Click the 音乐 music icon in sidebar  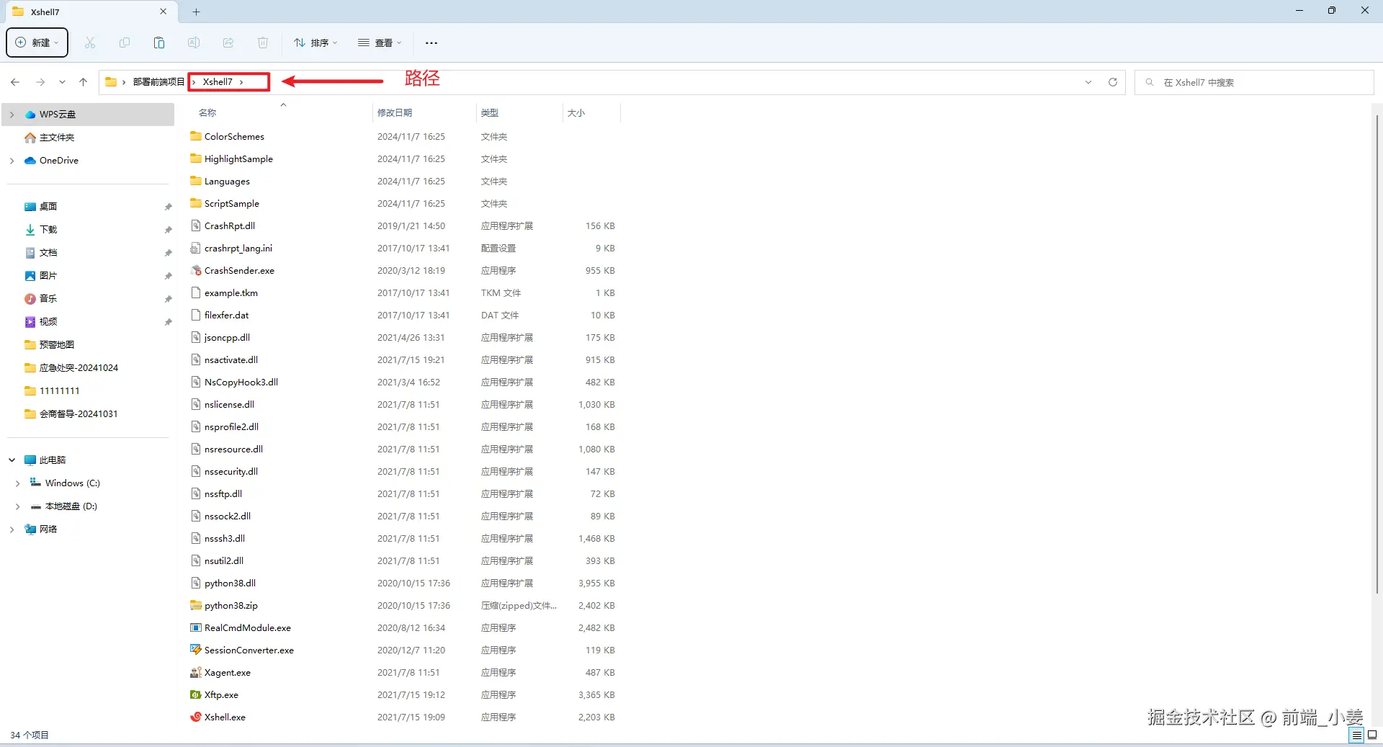click(30, 298)
